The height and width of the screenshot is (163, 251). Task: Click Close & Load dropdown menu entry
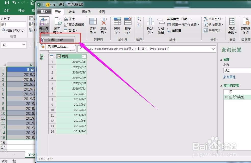tap(57, 40)
